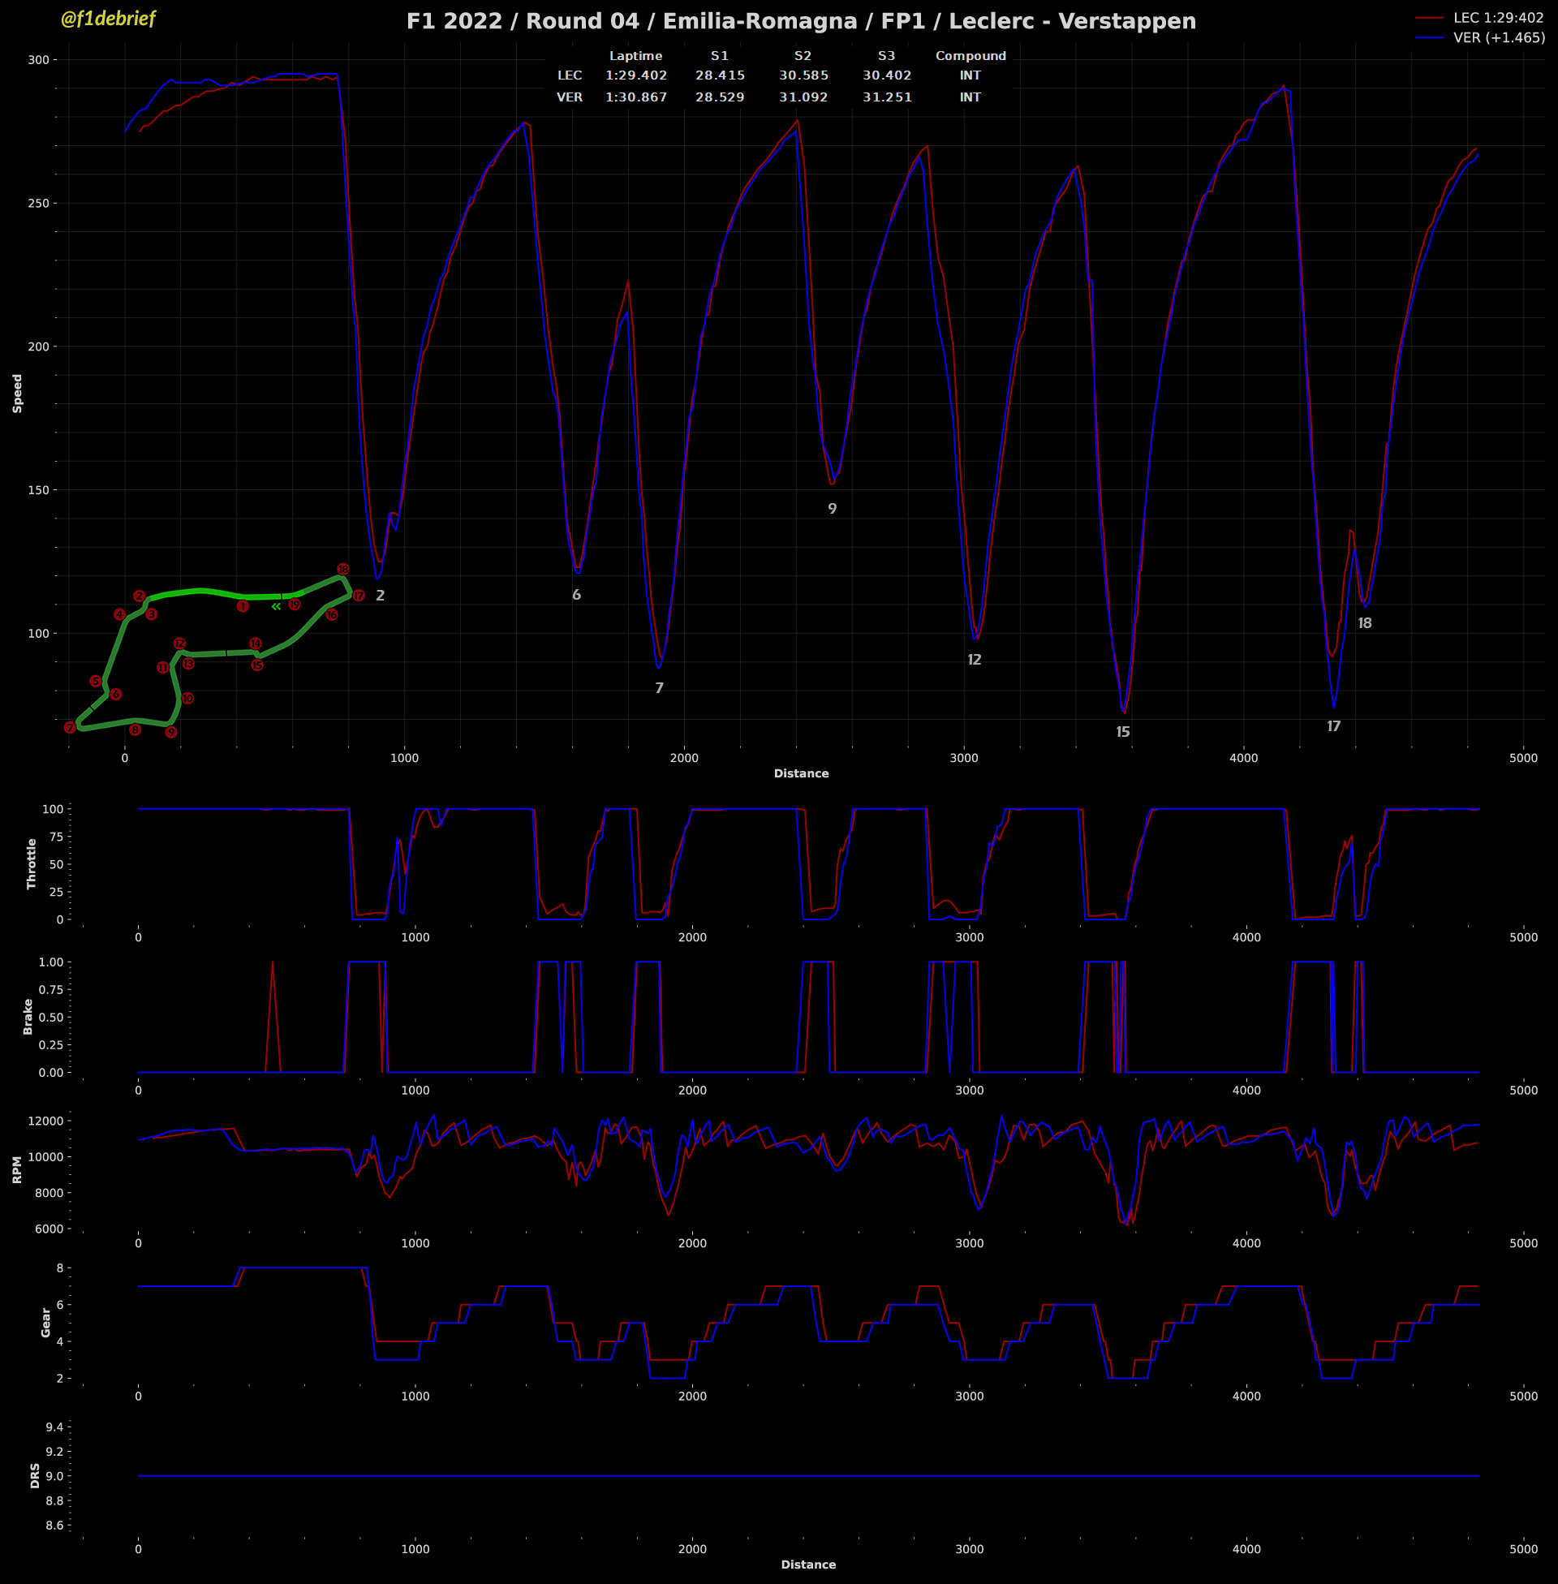Click Leclerc's laptime 1:29.402 in table
This screenshot has height=1584, width=1558.
tap(636, 75)
